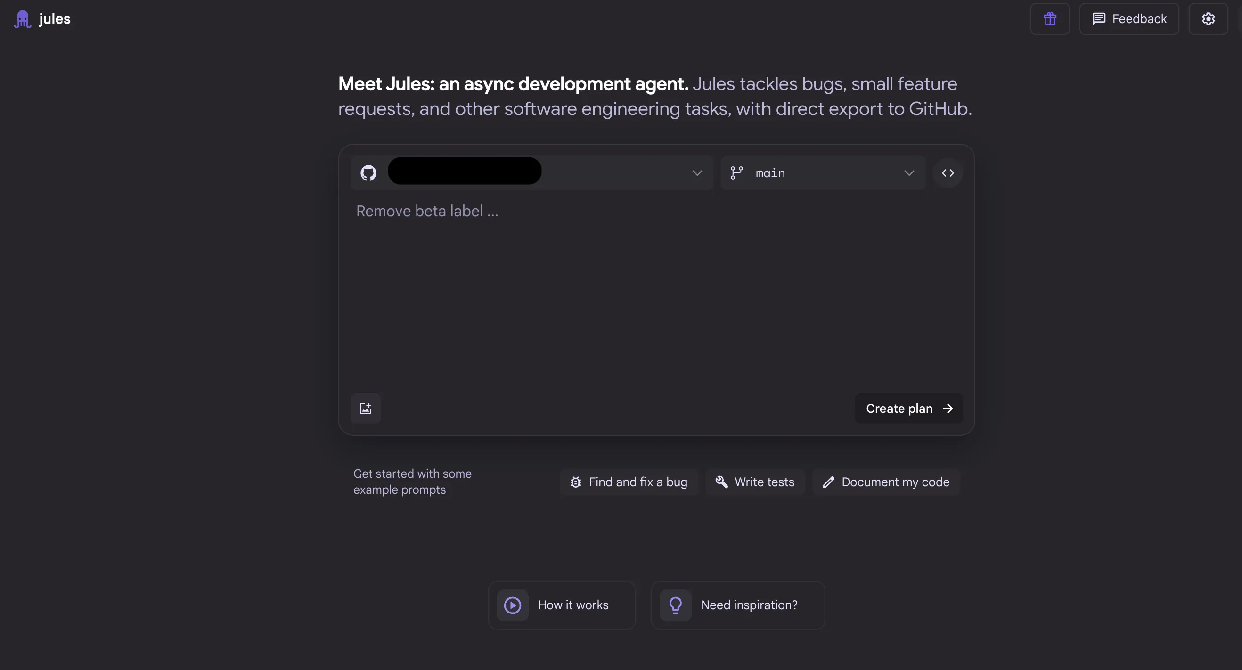Click the jules title text
Viewport: 1242px width, 670px height.
pos(55,19)
